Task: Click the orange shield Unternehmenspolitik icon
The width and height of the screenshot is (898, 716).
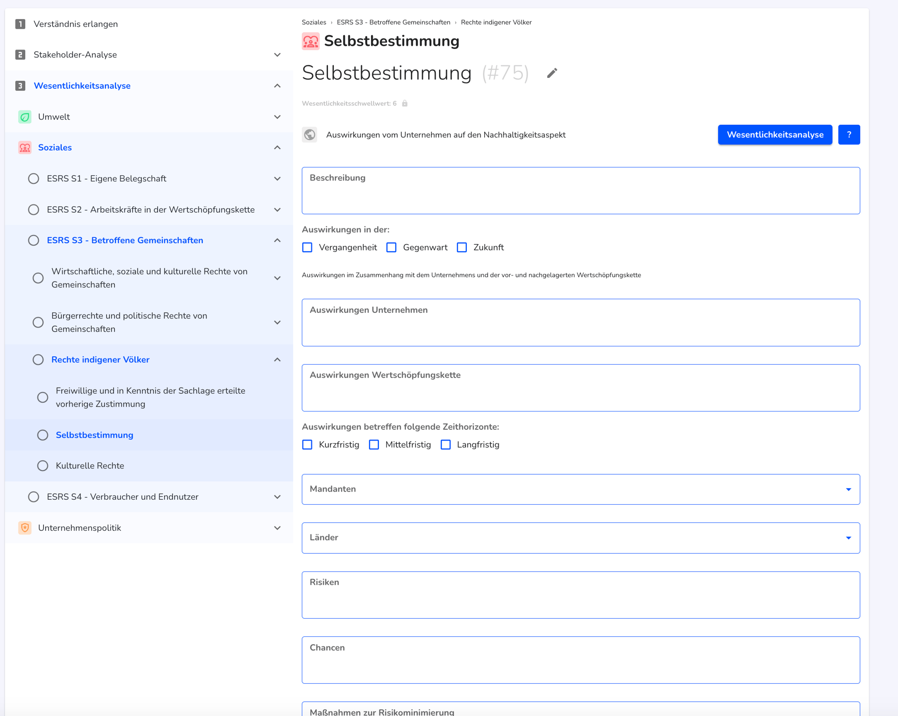Action: click(25, 528)
